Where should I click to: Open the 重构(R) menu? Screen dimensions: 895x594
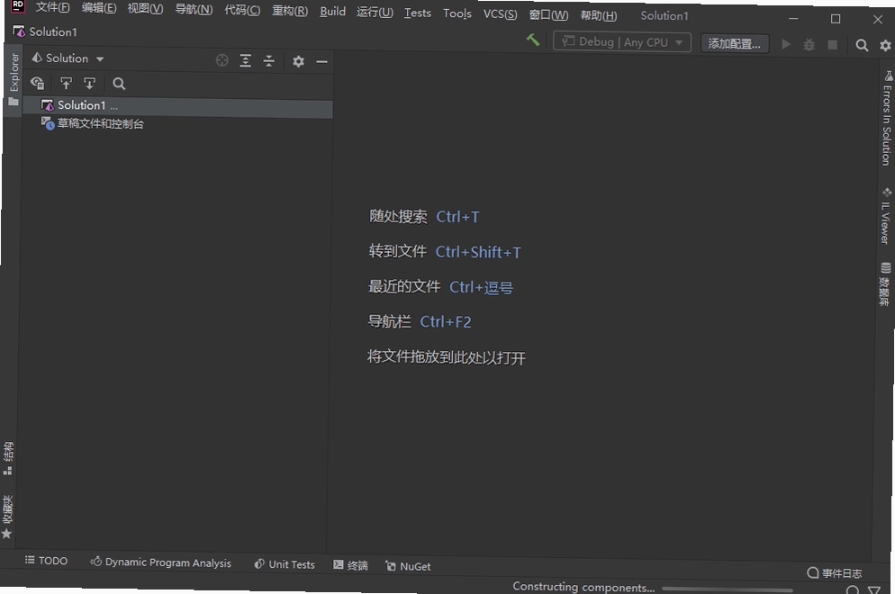click(x=290, y=11)
